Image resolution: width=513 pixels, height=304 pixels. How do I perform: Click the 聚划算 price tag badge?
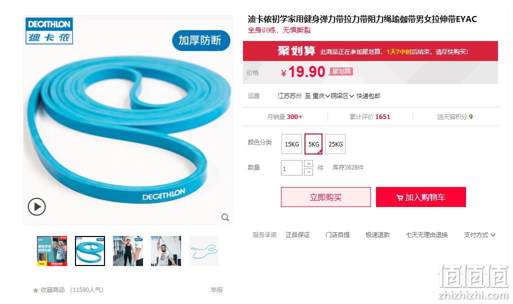point(341,71)
